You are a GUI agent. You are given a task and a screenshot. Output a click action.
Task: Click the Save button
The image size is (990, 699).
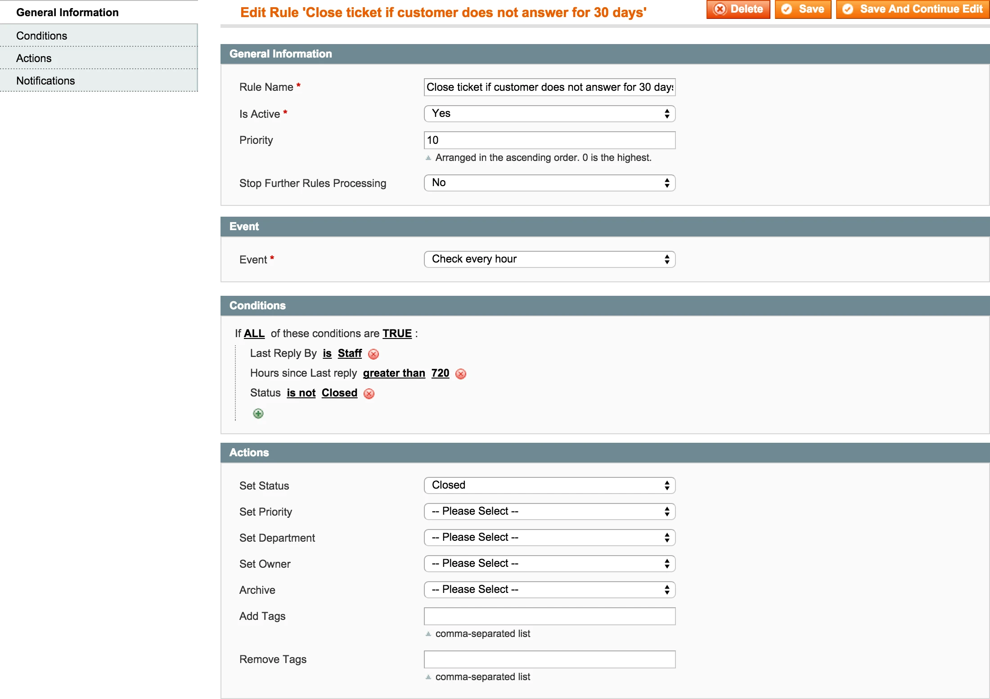pos(803,9)
